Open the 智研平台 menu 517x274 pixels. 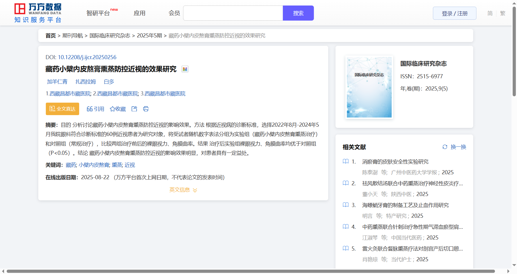(x=98, y=13)
